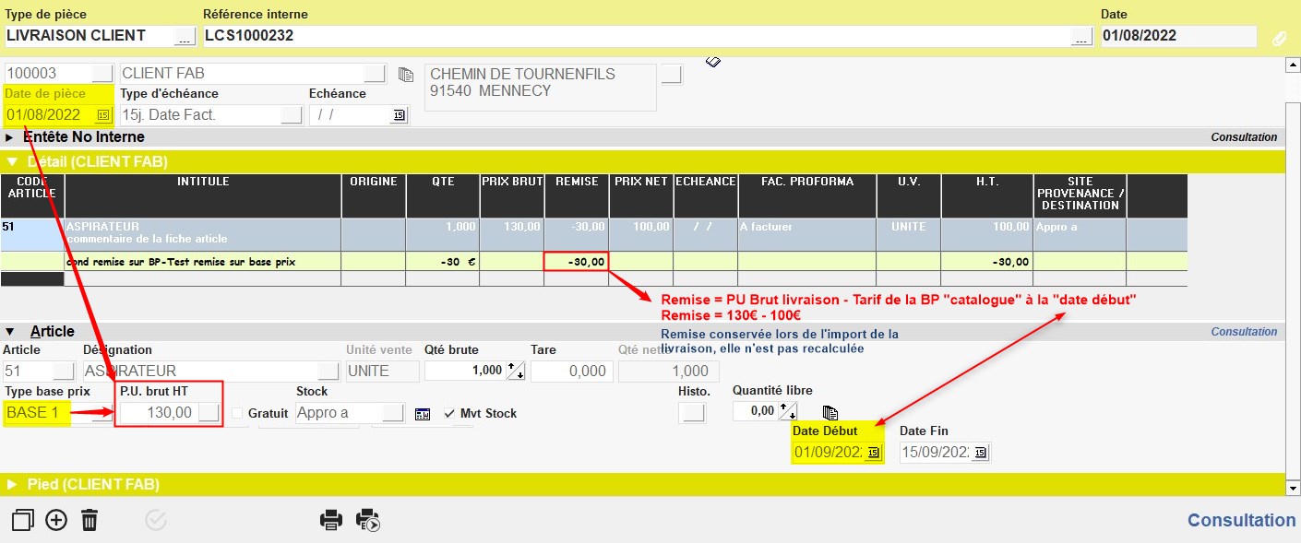Click the print preview icon with play symbol
This screenshot has width=1301, height=543.
(368, 520)
